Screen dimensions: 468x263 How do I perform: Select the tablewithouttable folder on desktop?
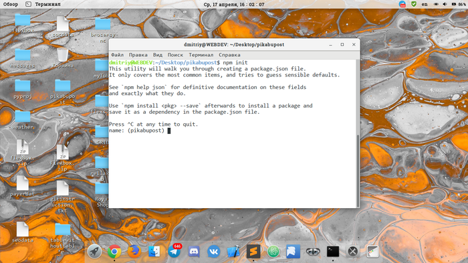(x=63, y=238)
